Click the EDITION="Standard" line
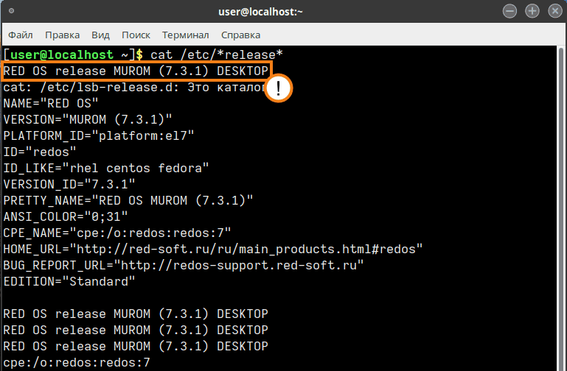Screen dimensions: 567x371 coord(69,282)
